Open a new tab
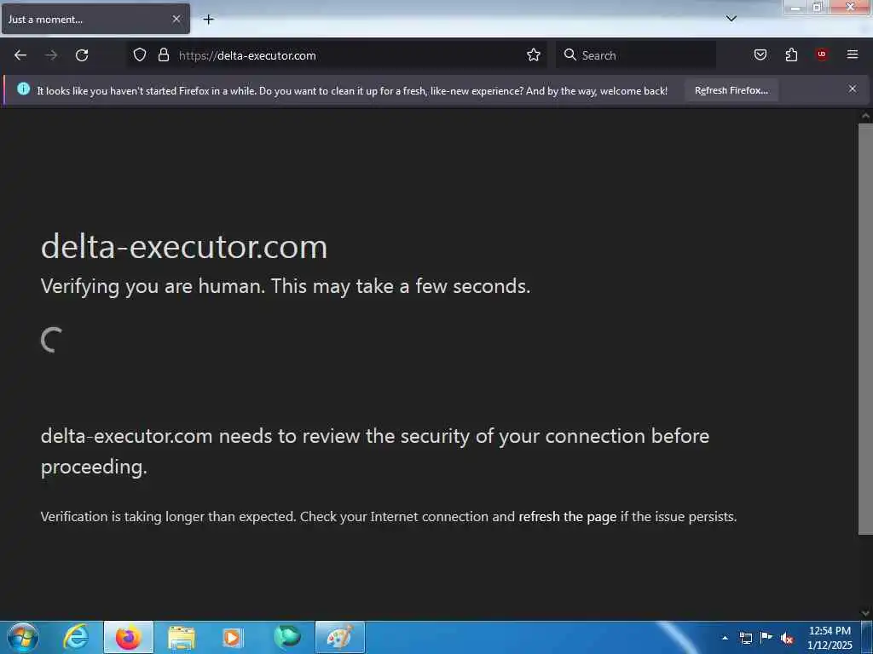The height and width of the screenshot is (654, 873). tap(208, 20)
